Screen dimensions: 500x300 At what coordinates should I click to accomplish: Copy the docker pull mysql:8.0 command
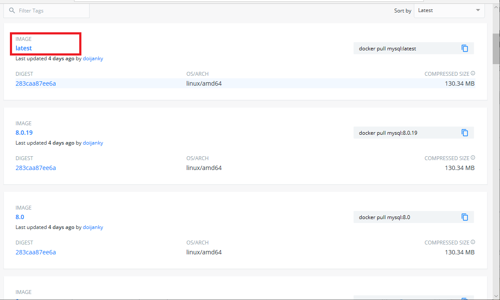pos(465,217)
